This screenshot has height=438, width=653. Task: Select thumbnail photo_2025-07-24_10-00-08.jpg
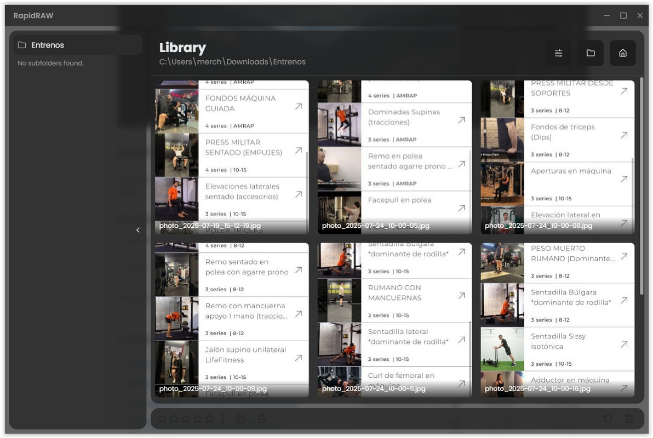click(x=558, y=157)
